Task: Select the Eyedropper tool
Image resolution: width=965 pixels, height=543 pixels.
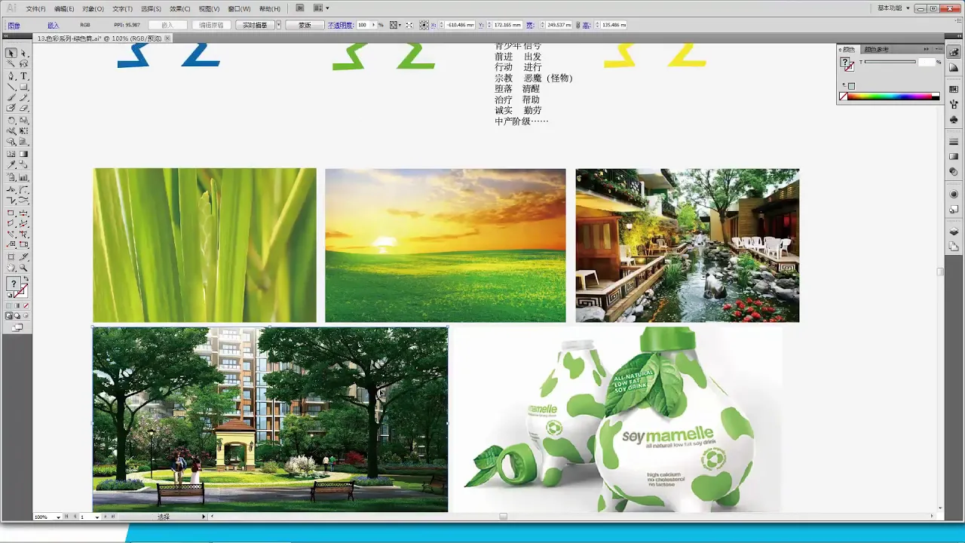Action: pyautogui.click(x=11, y=164)
